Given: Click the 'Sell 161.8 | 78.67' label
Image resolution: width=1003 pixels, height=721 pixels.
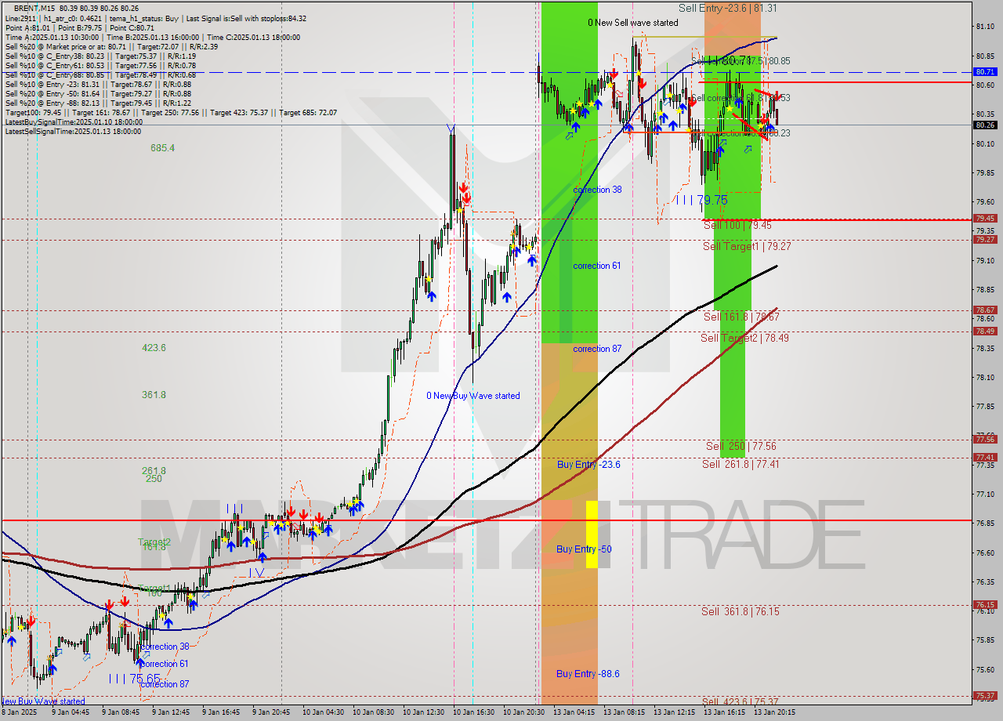Looking at the screenshot, I should click(741, 317).
